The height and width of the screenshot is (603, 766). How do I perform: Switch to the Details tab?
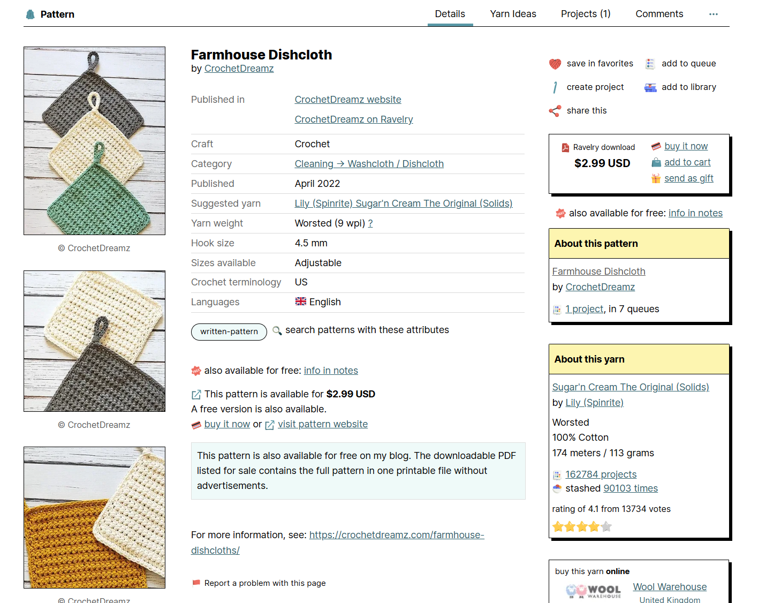pos(450,14)
